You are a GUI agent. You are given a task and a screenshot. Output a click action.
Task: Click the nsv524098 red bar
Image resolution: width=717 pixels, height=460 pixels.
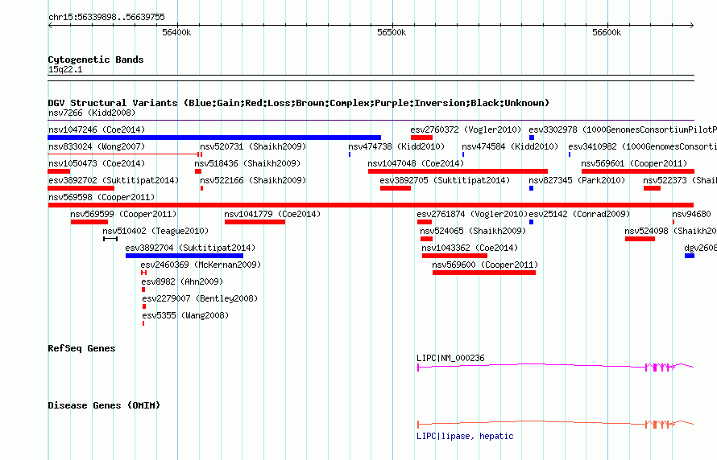tap(640, 239)
